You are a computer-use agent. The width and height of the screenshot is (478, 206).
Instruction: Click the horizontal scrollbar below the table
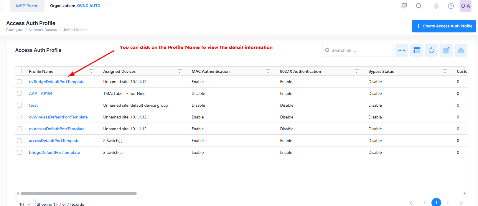[x=79, y=194]
